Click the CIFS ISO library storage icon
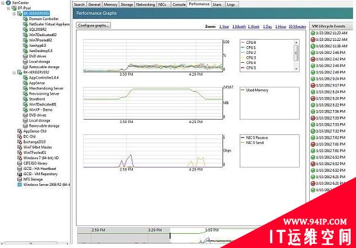The height and width of the screenshot is (248, 356). tap(20, 163)
